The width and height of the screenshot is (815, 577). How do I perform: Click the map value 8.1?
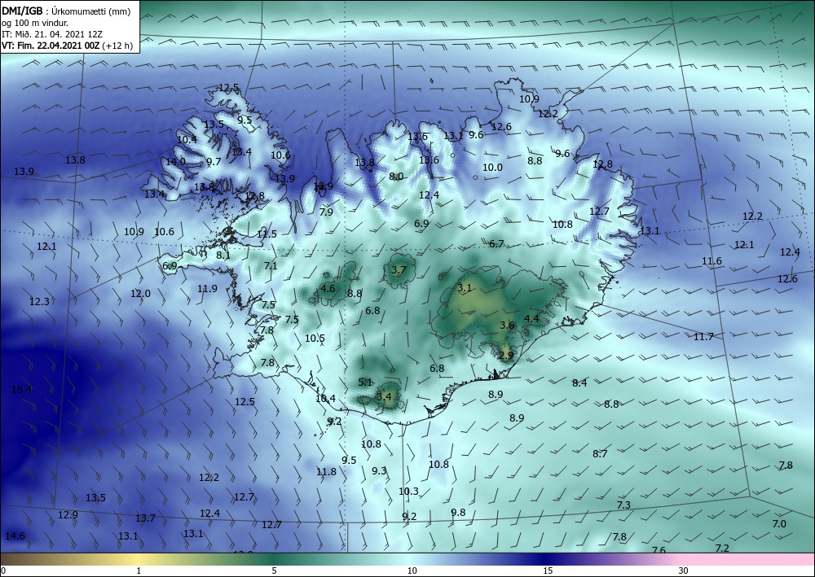coord(223,256)
